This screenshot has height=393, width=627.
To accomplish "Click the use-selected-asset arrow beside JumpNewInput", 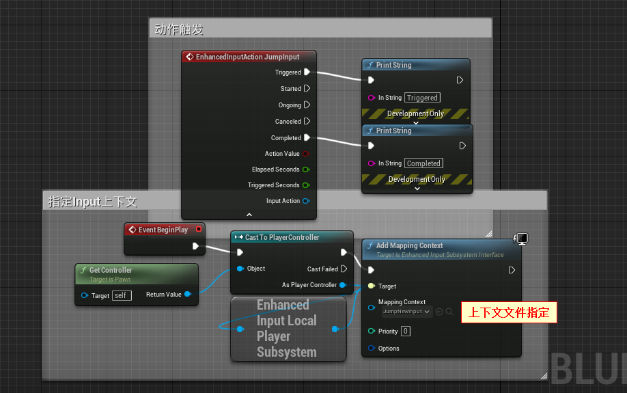I will [439, 312].
